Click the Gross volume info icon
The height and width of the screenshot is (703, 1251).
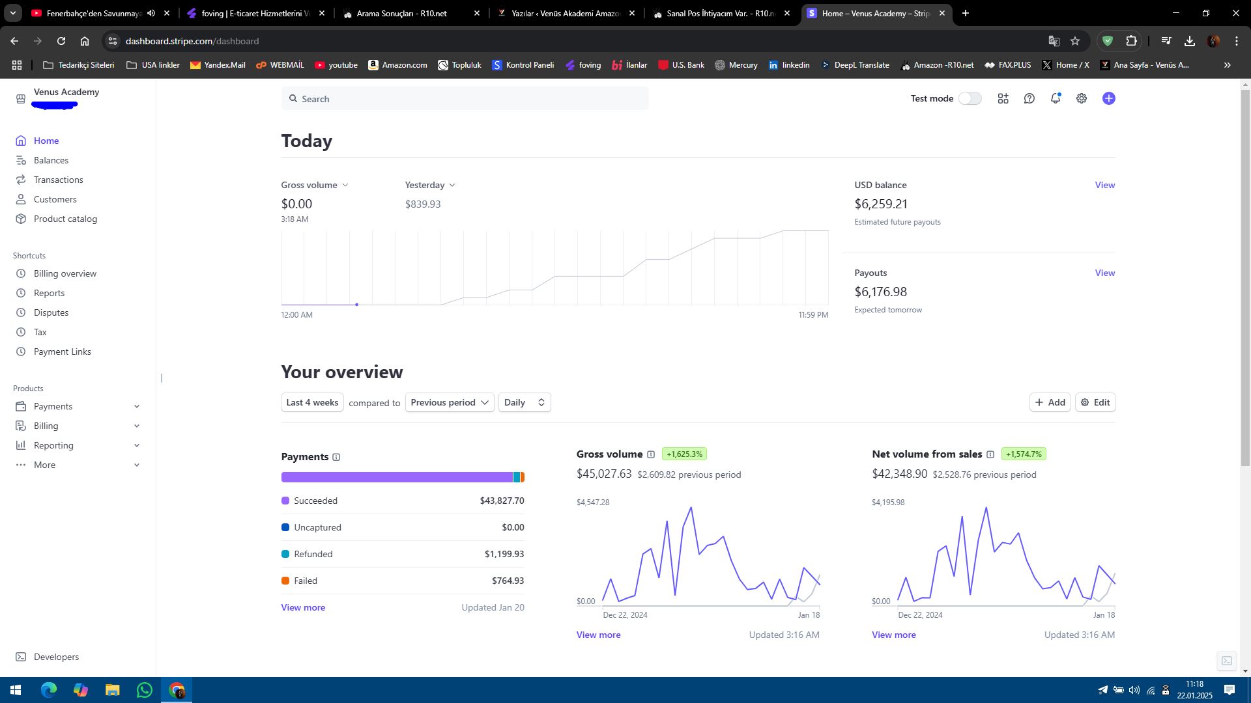[x=650, y=454]
